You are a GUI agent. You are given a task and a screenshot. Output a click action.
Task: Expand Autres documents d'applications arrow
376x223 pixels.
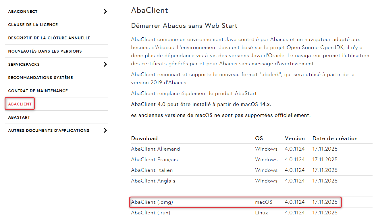pos(105,130)
